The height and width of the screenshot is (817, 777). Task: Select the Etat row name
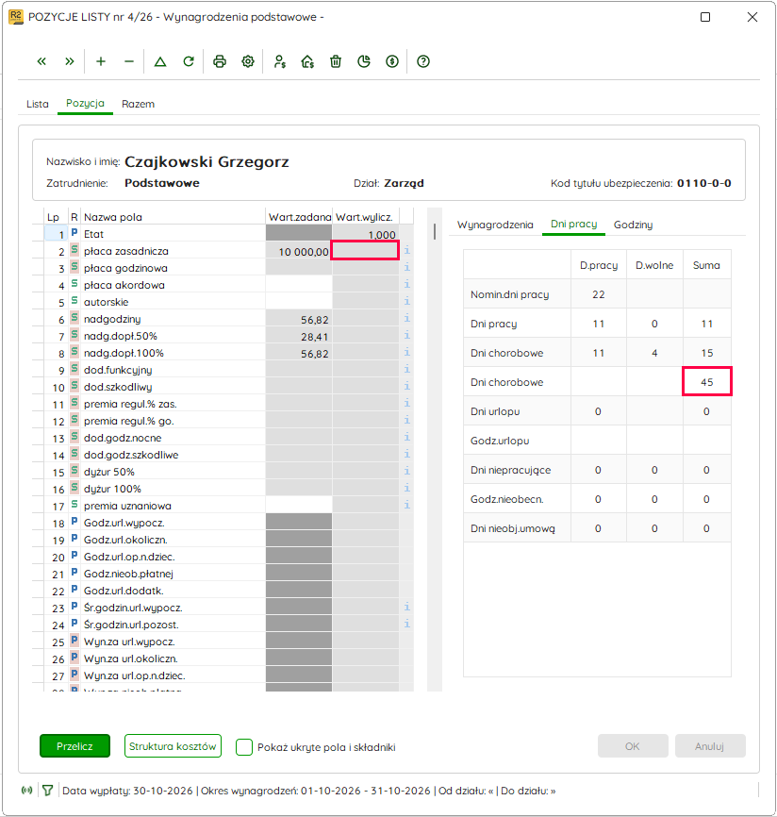point(93,234)
